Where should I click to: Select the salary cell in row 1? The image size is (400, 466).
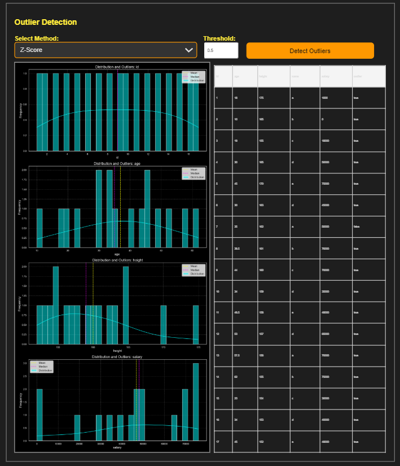(x=336, y=98)
